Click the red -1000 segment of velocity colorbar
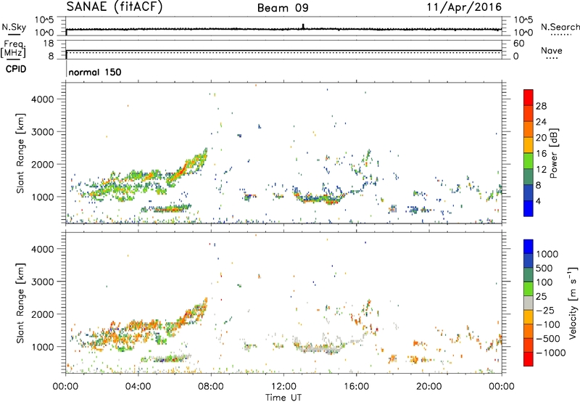 (529, 359)
